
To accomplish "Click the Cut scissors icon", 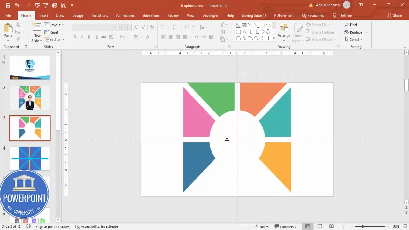I will 18,25.
